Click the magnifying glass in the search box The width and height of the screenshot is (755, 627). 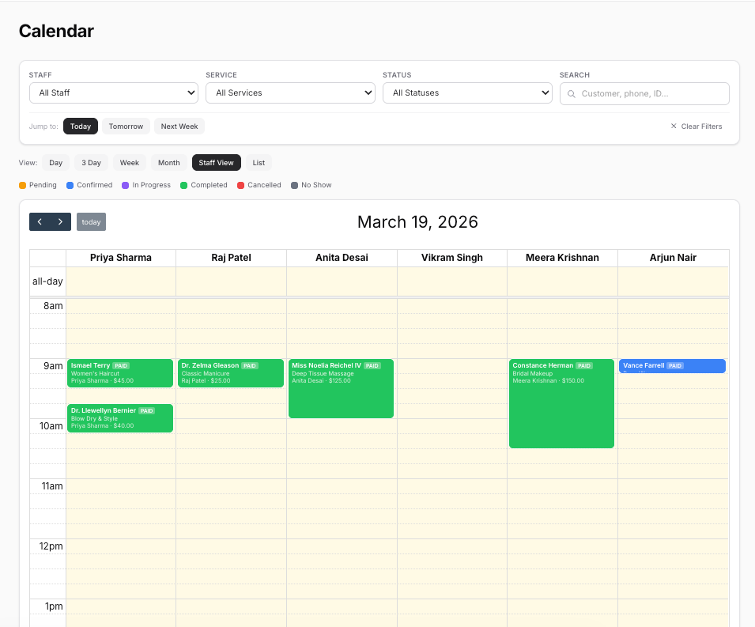pyautogui.click(x=571, y=93)
